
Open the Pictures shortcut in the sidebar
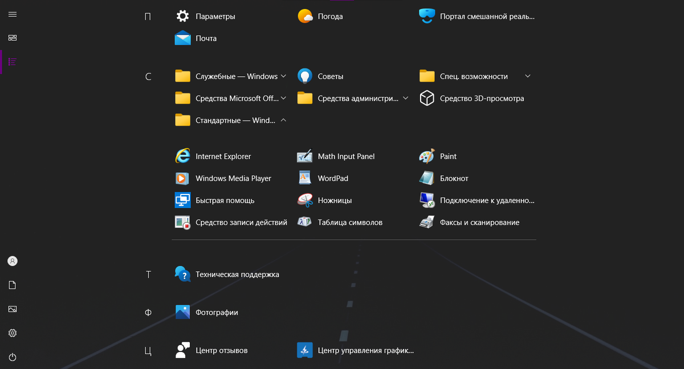tap(13, 309)
